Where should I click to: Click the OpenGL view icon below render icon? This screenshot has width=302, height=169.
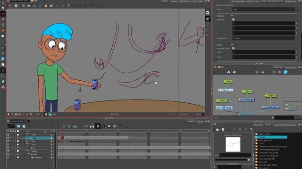(x=208, y=19)
